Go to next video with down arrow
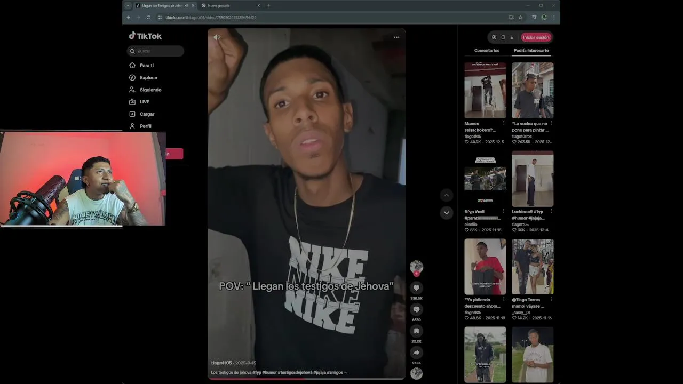The image size is (683, 384). point(447,212)
